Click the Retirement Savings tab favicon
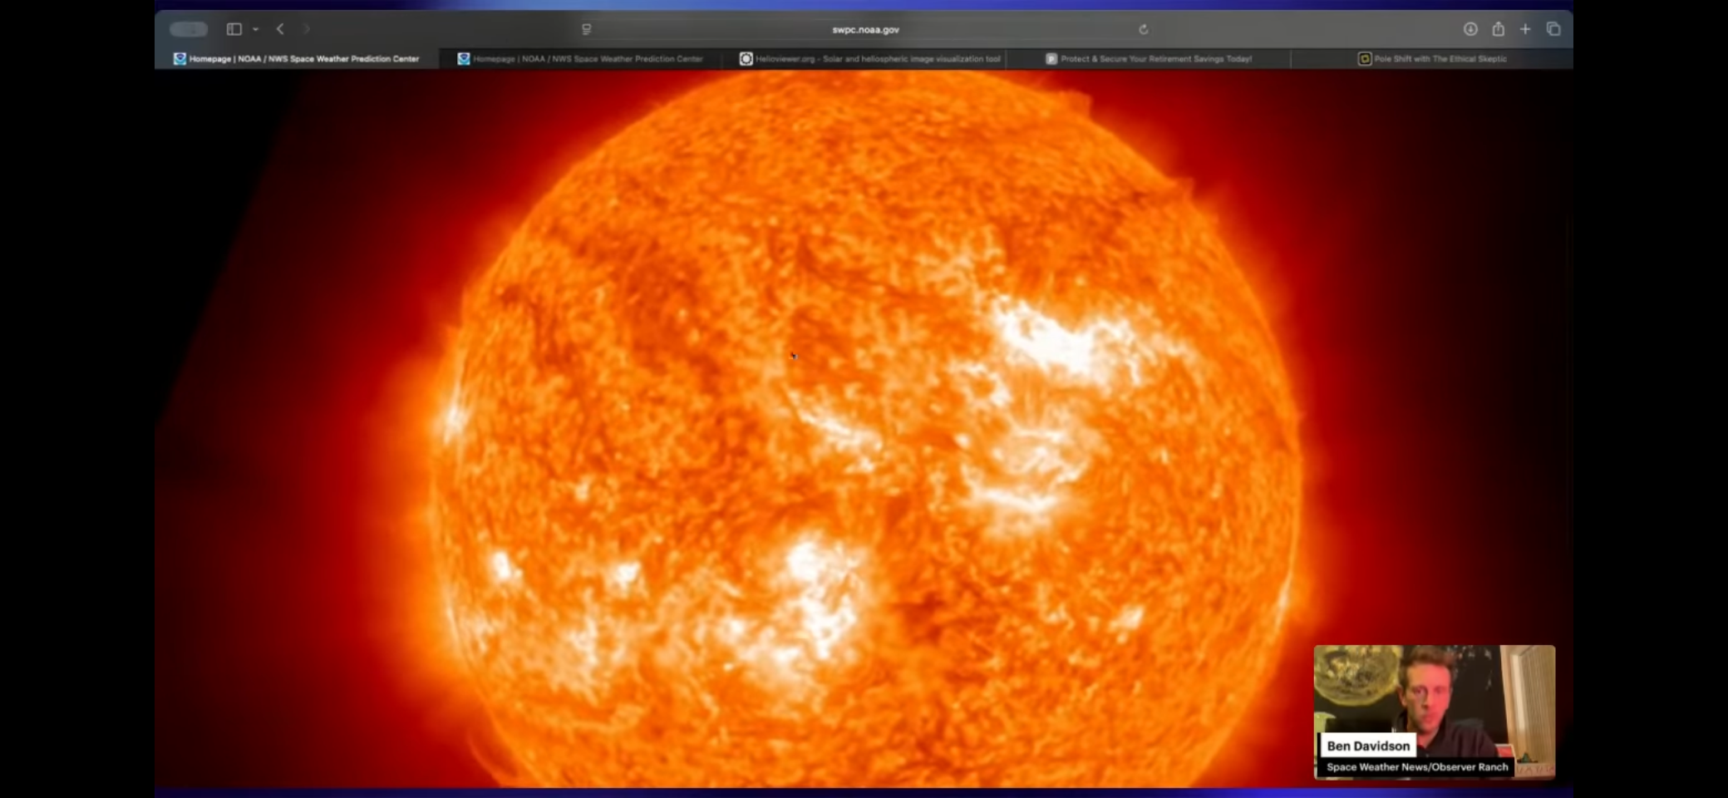 [x=1051, y=59]
